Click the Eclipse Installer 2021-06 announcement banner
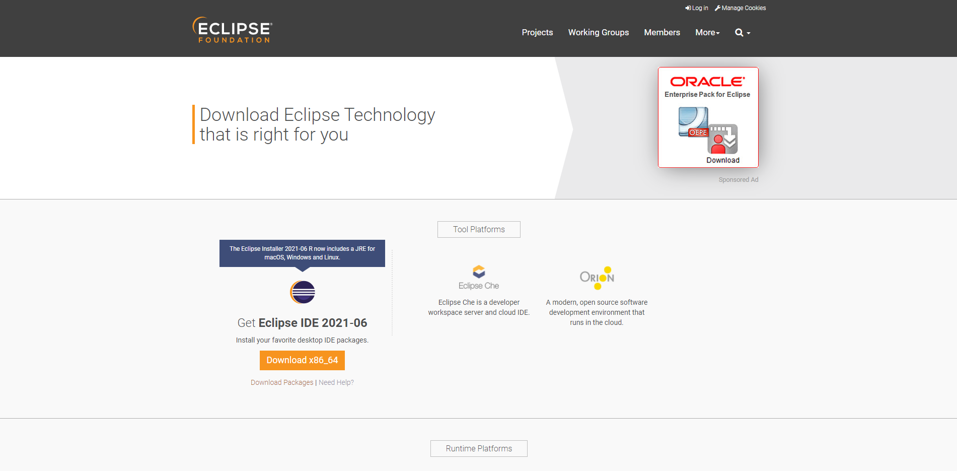 coord(302,253)
